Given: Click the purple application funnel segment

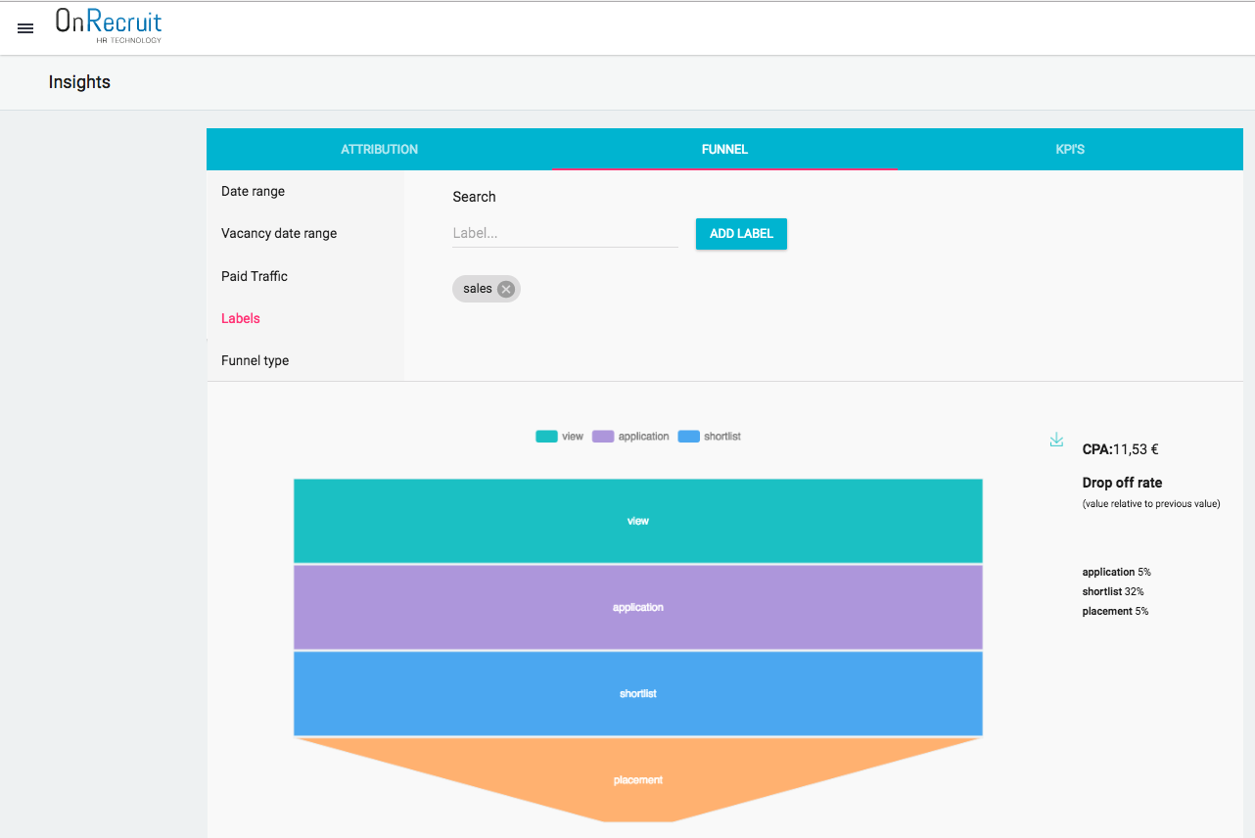Looking at the screenshot, I should point(637,607).
